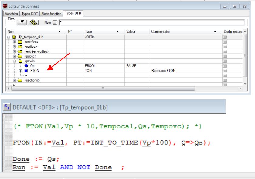Expand the FTON tree node
This screenshot has height=179, width=255.
(x=21, y=71)
